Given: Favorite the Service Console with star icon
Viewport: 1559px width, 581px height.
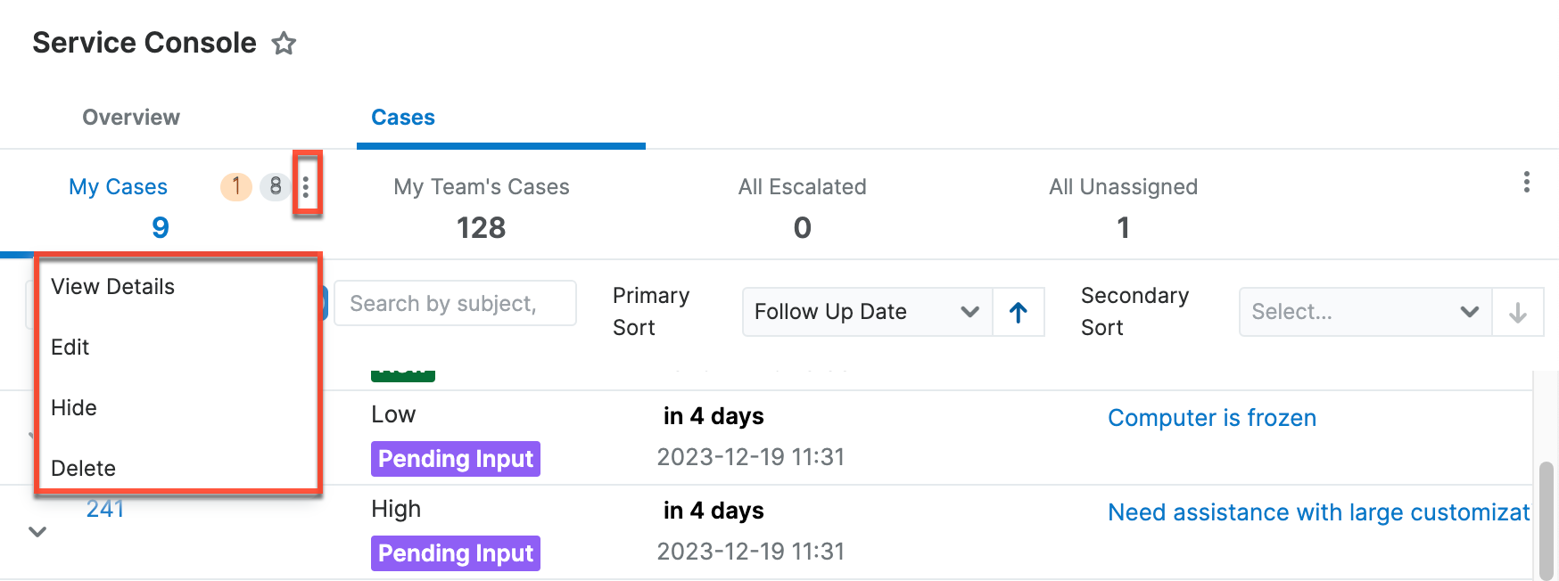Looking at the screenshot, I should tap(284, 43).
